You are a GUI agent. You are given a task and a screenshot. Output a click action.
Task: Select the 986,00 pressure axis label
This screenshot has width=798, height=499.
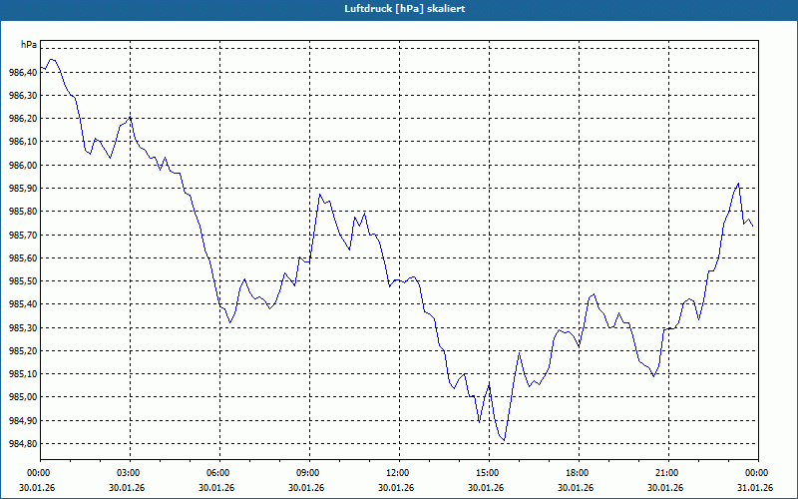point(23,166)
